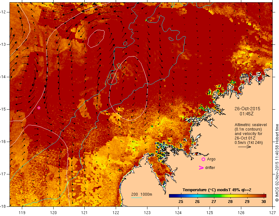Click the '200 1000m' isobath legend text
The width and height of the screenshot is (279, 216).
[x=142, y=194]
